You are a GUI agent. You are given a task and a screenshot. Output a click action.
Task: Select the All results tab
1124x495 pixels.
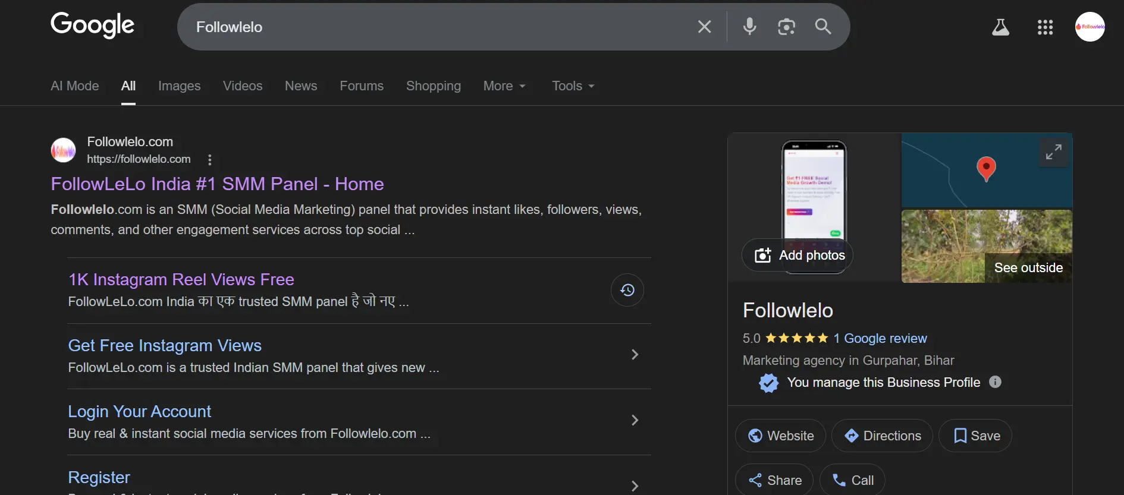(x=128, y=86)
